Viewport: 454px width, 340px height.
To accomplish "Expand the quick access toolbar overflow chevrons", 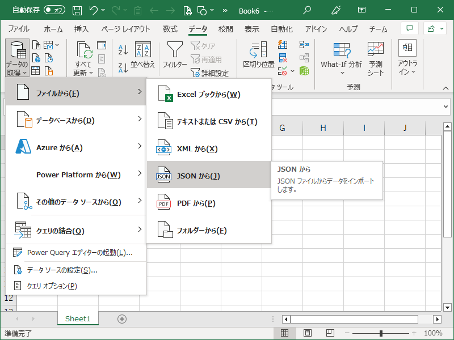I will point(225,11).
